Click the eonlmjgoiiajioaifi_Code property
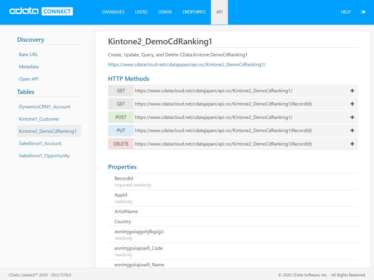374x280 pixels. pyautogui.click(x=138, y=248)
